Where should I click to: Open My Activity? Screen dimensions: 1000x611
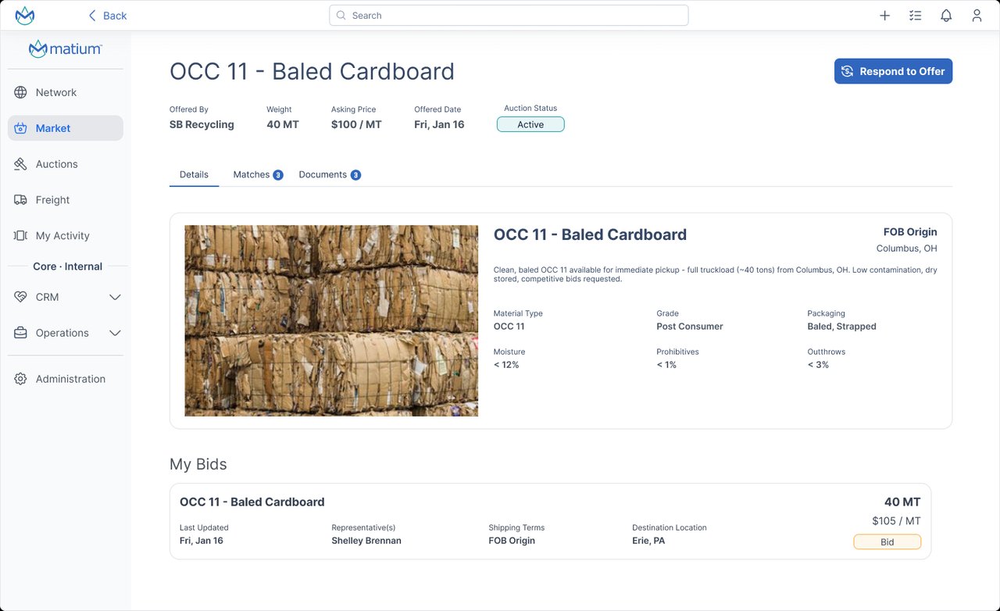(60, 235)
